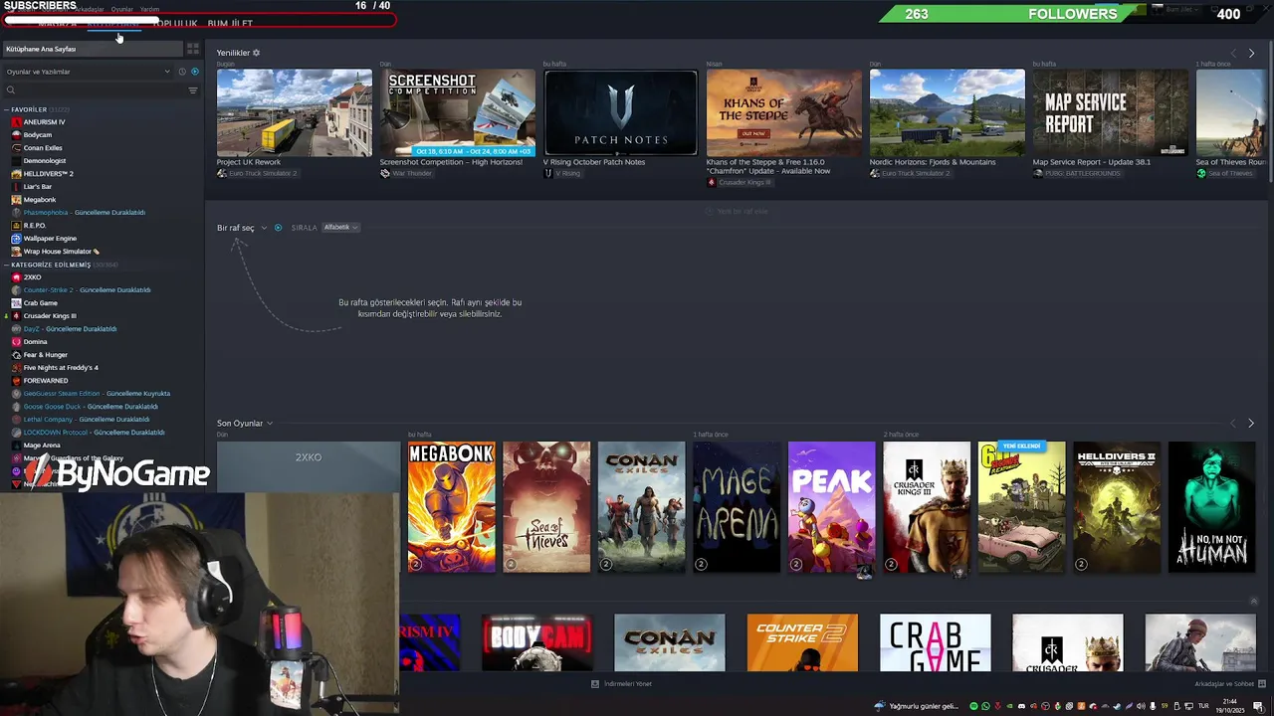This screenshot has width=1274, height=716.
Task: Collapse shelf using the up chevron
Action: (1253, 602)
